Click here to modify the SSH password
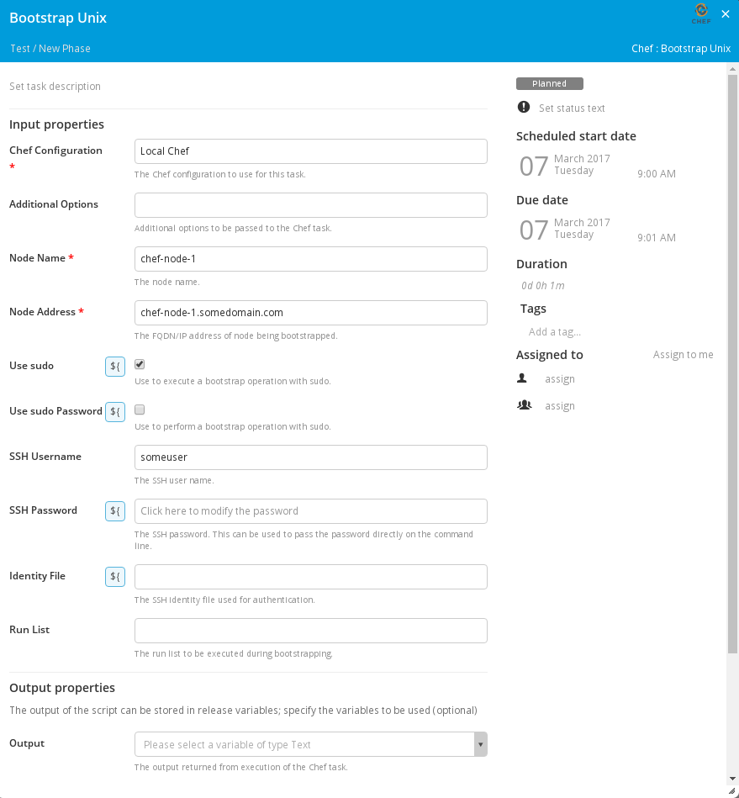The image size is (739, 798). (x=311, y=511)
